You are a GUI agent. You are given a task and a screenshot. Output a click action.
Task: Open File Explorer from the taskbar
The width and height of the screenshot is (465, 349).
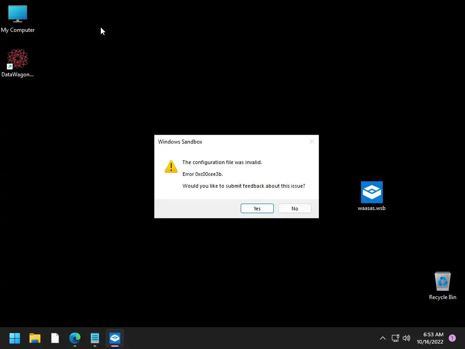[35, 338]
